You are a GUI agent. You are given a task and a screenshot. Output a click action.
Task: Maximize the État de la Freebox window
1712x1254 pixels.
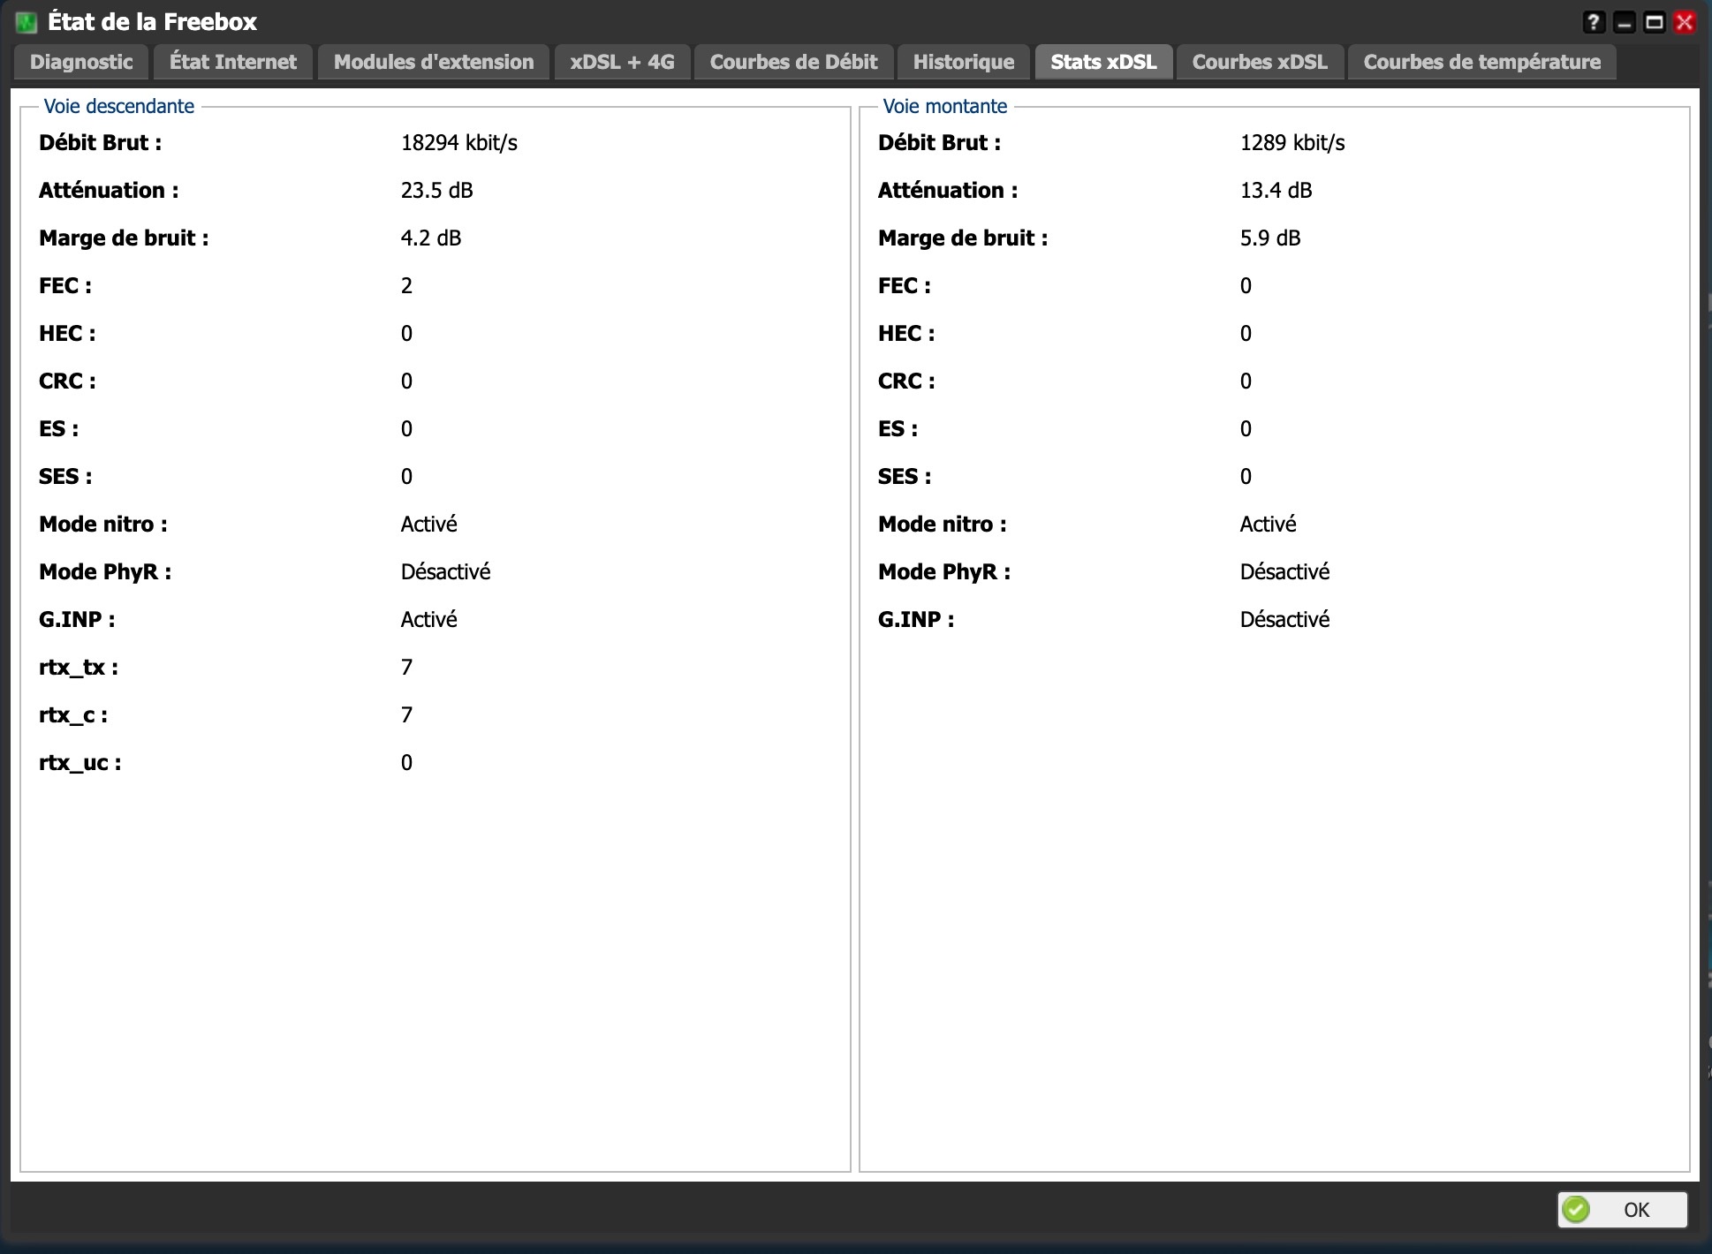[1654, 22]
